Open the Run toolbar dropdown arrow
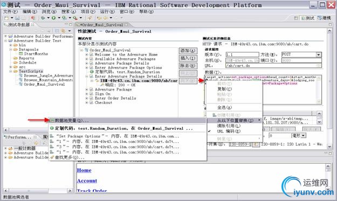The height and width of the screenshot is (201, 337). coord(59,18)
